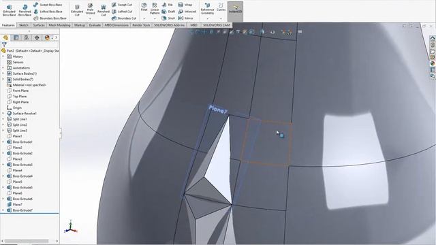Open Linear Pattern dropdown arrow
436x245 pixels.
click(155, 18)
